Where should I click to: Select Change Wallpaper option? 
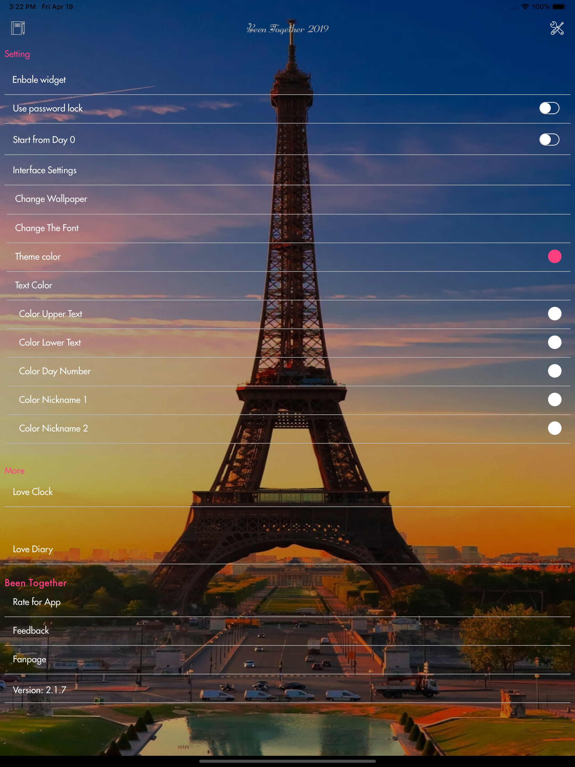(x=51, y=199)
